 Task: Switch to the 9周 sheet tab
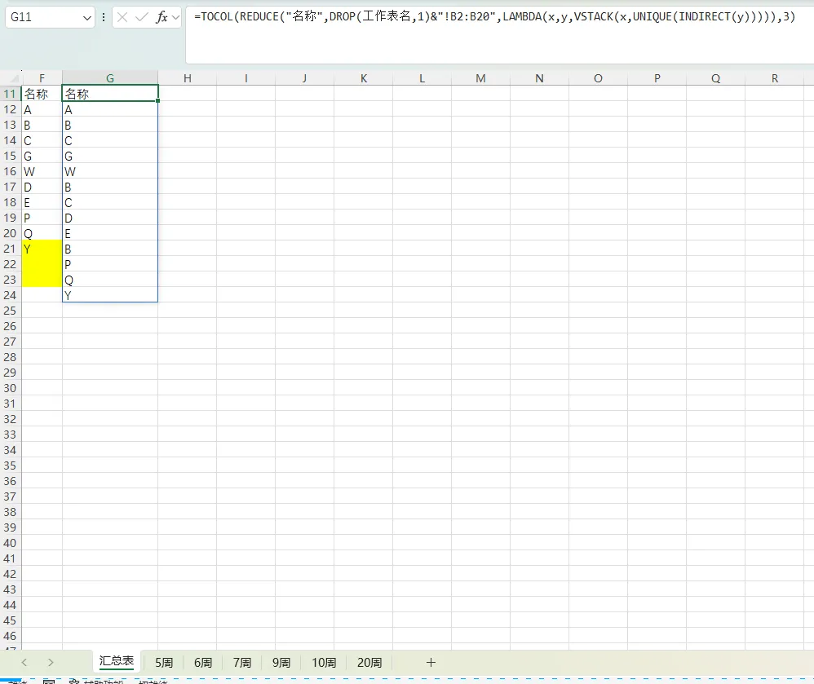click(x=281, y=663)
